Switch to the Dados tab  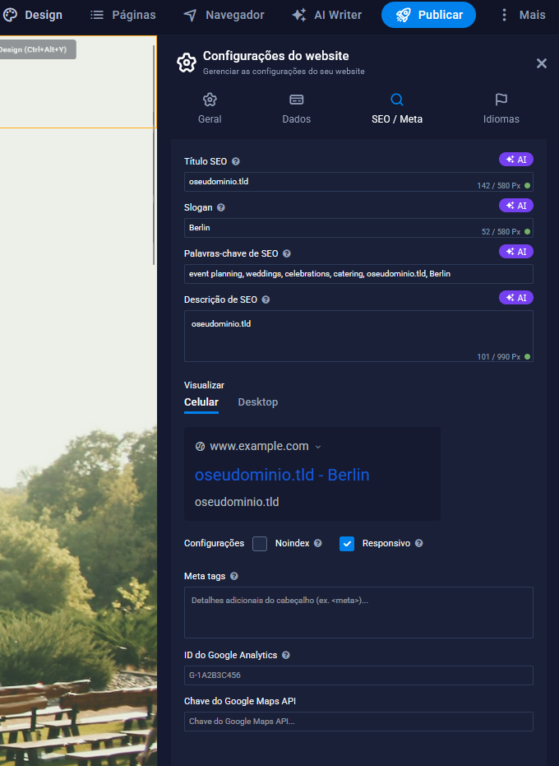coord(297,108)
